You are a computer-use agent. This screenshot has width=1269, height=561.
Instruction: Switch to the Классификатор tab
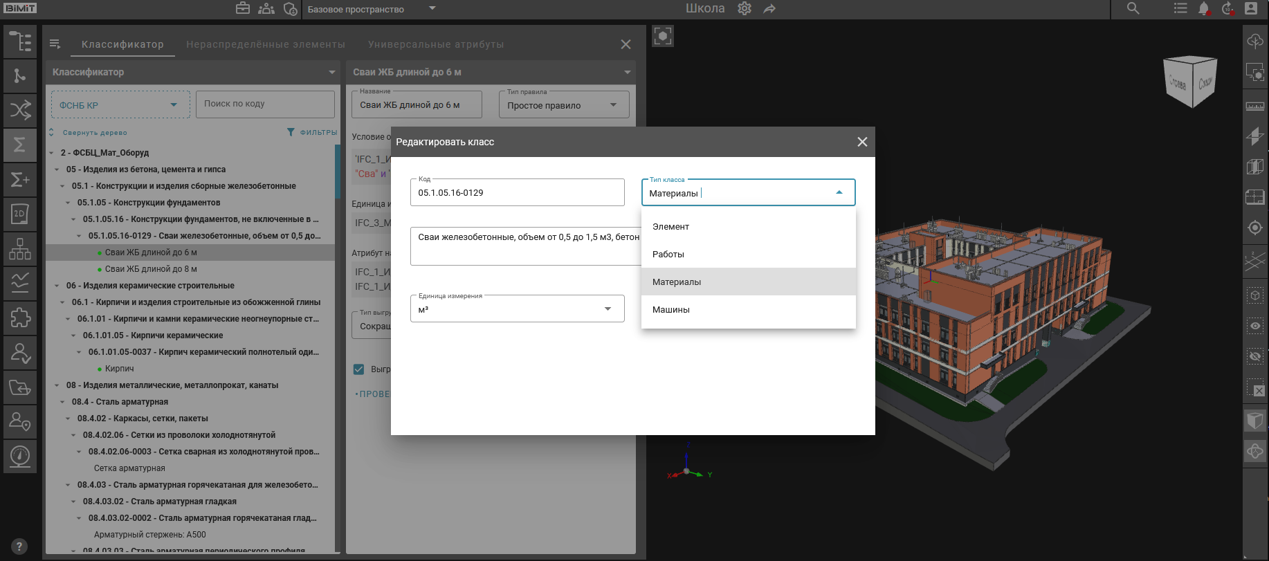click(122, 44)
